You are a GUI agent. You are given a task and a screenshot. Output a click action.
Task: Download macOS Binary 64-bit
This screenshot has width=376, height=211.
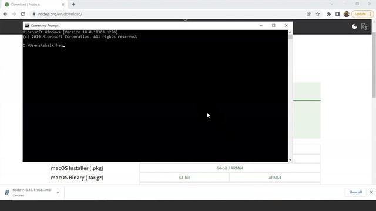[184, 178]
